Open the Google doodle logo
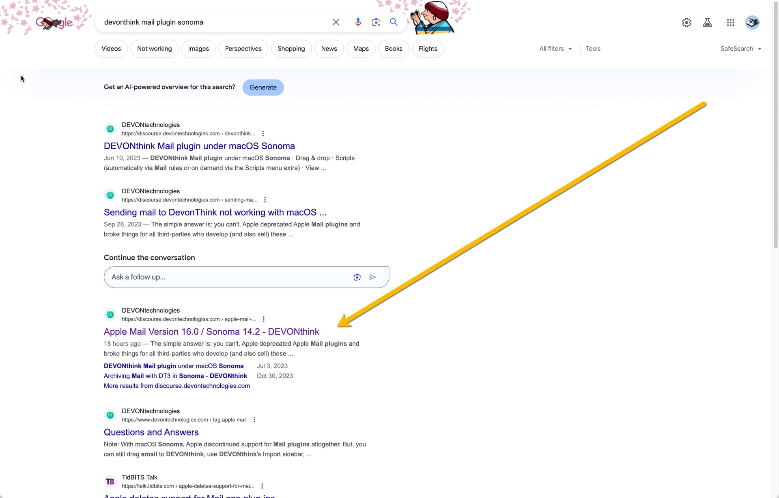 [x=54, y=23]
